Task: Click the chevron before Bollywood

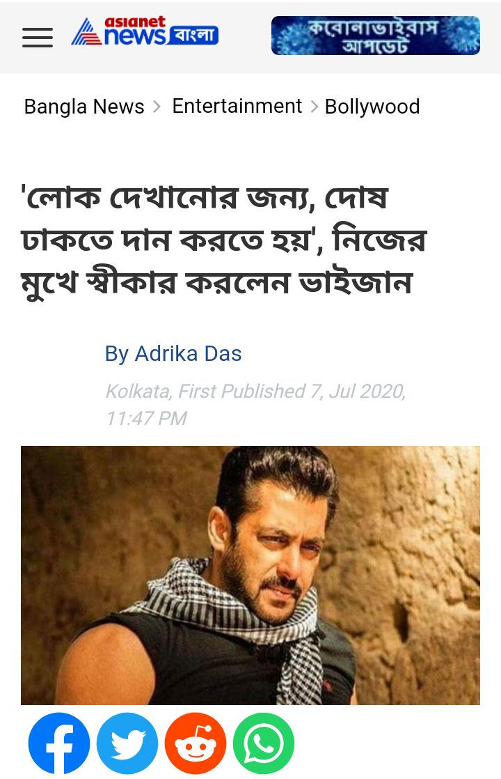Action: tap(314, 107)
